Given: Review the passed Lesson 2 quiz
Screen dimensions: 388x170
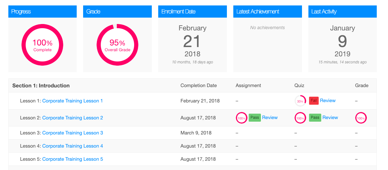Looking at the screenshot, I should coord(330,117).
